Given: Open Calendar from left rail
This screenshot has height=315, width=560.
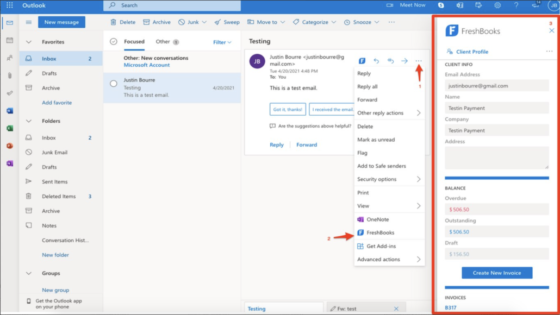Looking at the screenshot, I should (x=10, y=40).
